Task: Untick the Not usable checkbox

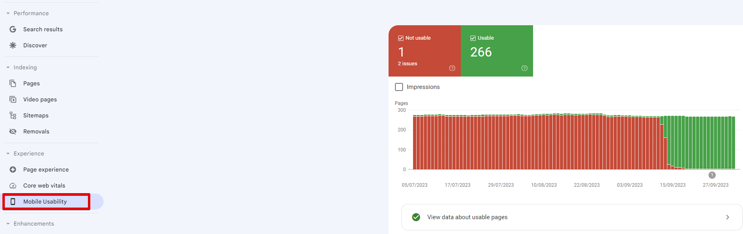Action: (401, 38)
